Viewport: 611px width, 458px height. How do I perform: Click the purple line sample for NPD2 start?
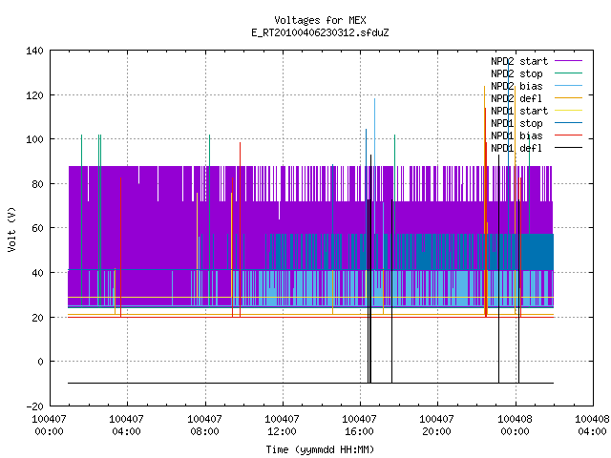[x=568, y=61]
